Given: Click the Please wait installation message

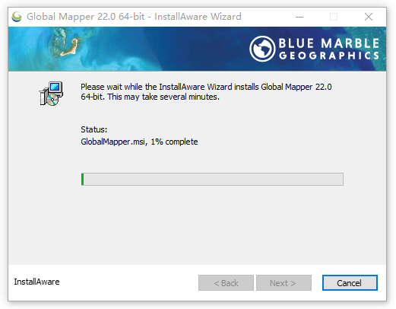Looking at the screenshot, I should pyautogui.click(x=206, y=91).
